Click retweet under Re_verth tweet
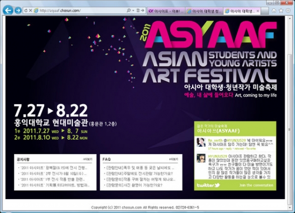 tap(239, 149)
